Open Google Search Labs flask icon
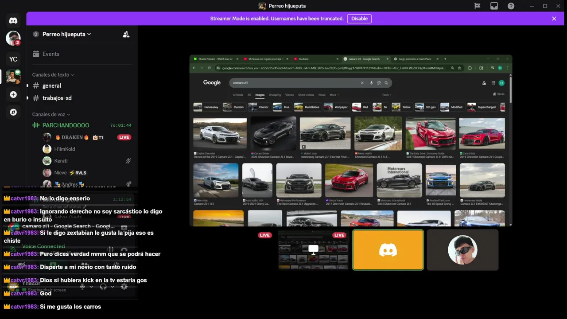This screenshot has height=319, width=567. coord(484,83)
